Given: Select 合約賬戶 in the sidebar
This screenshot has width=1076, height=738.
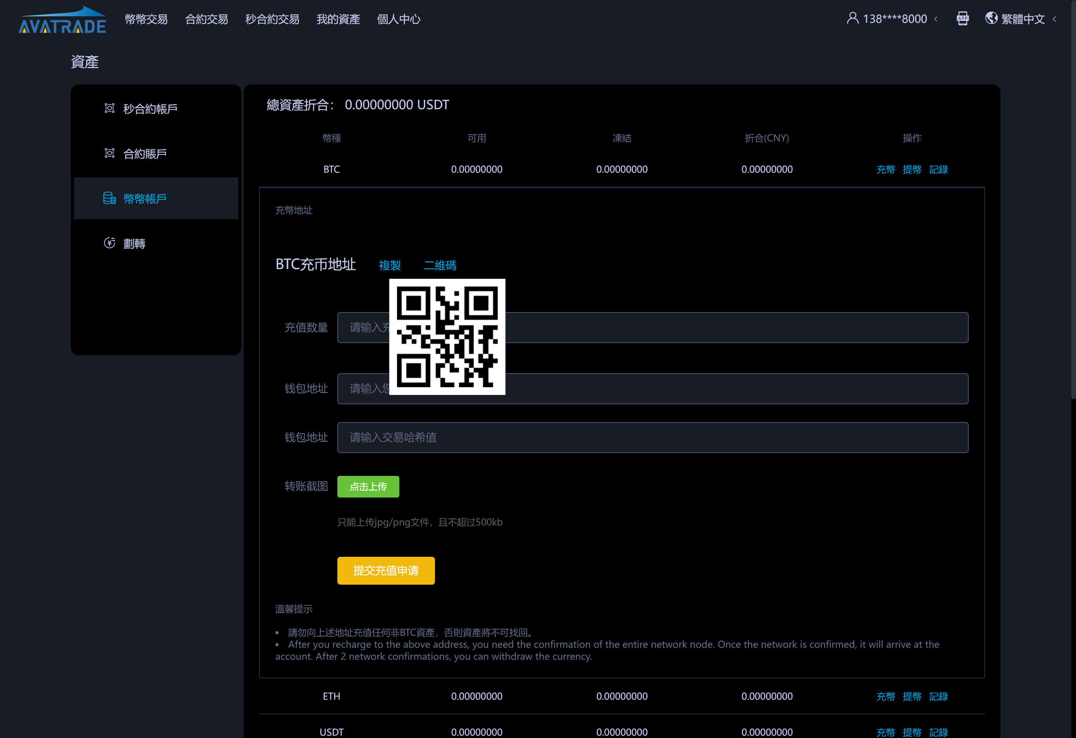Looking at the screenshot, I should point(156,153).
